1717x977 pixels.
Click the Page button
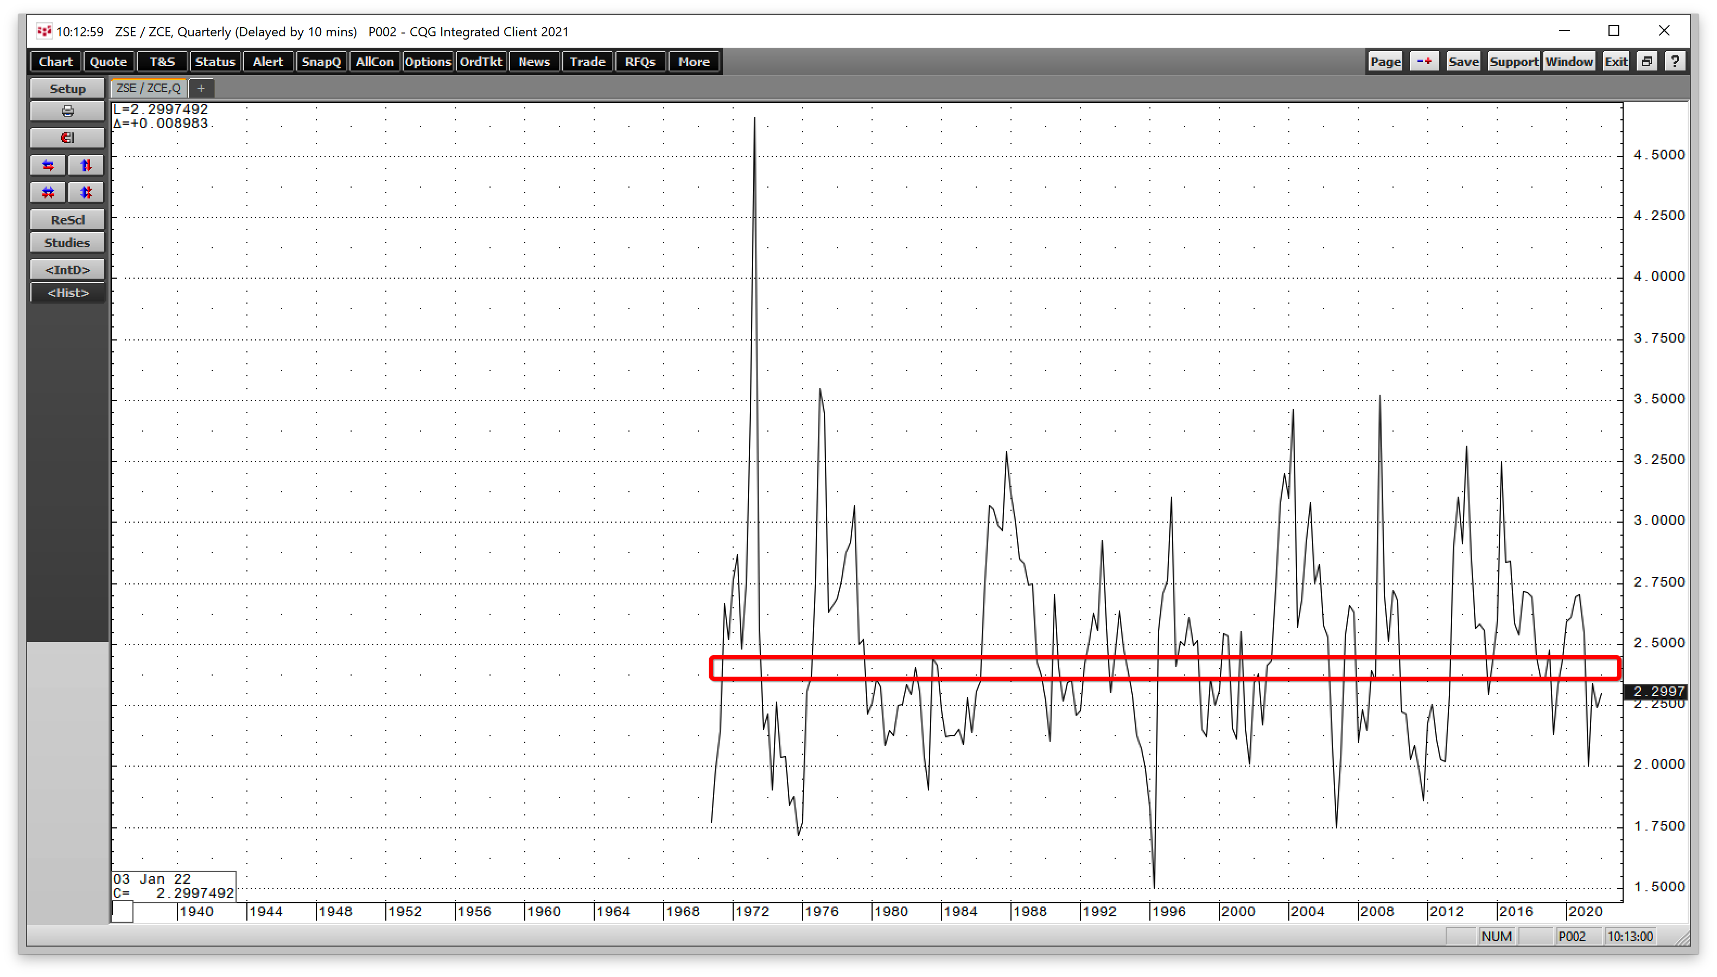click(x=1385, y=62)
